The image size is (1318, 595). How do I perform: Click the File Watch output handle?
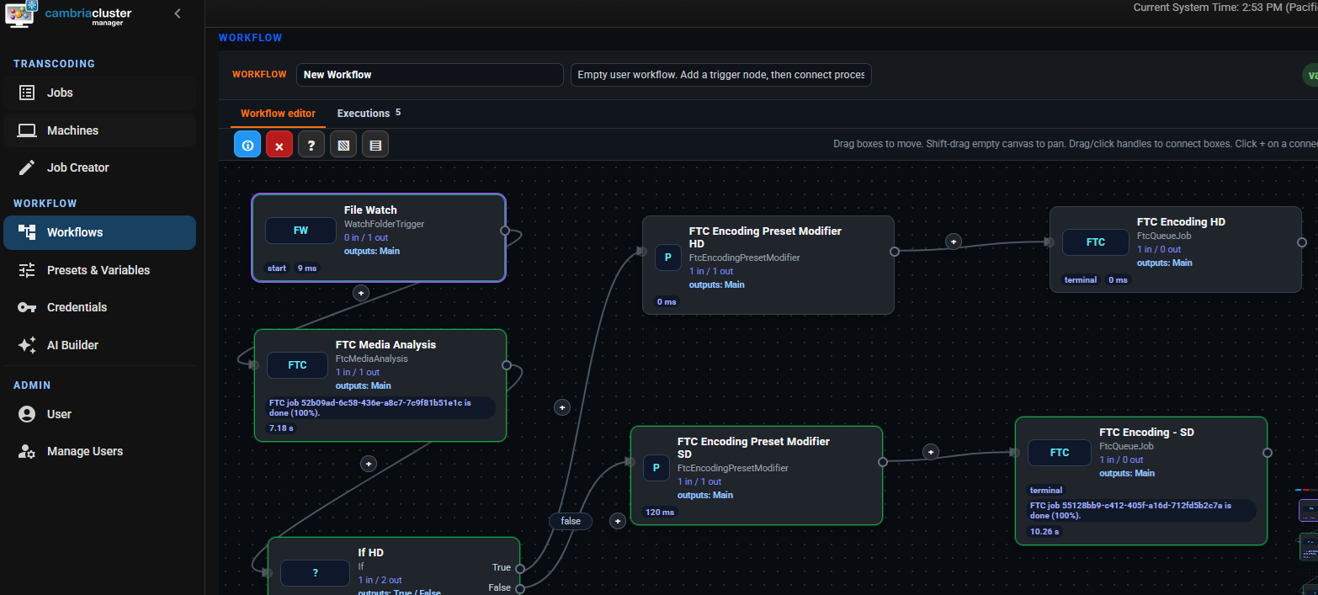pos(505,230)
